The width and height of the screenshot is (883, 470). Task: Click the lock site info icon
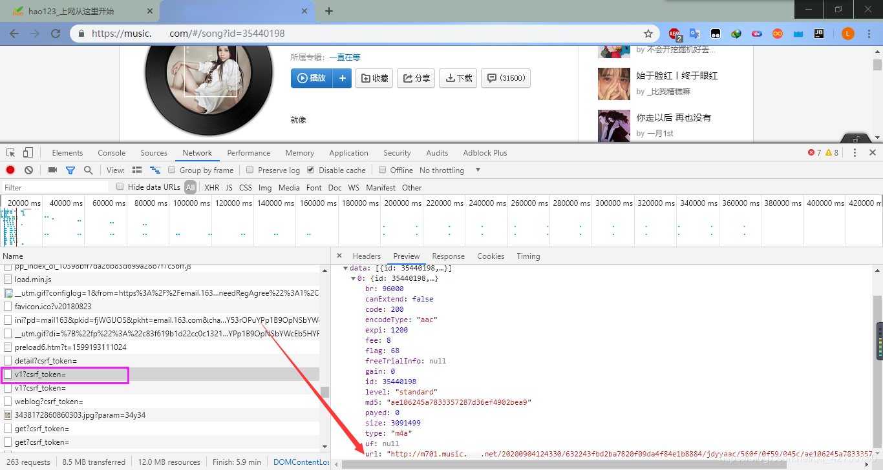click(x=81, y=34)
